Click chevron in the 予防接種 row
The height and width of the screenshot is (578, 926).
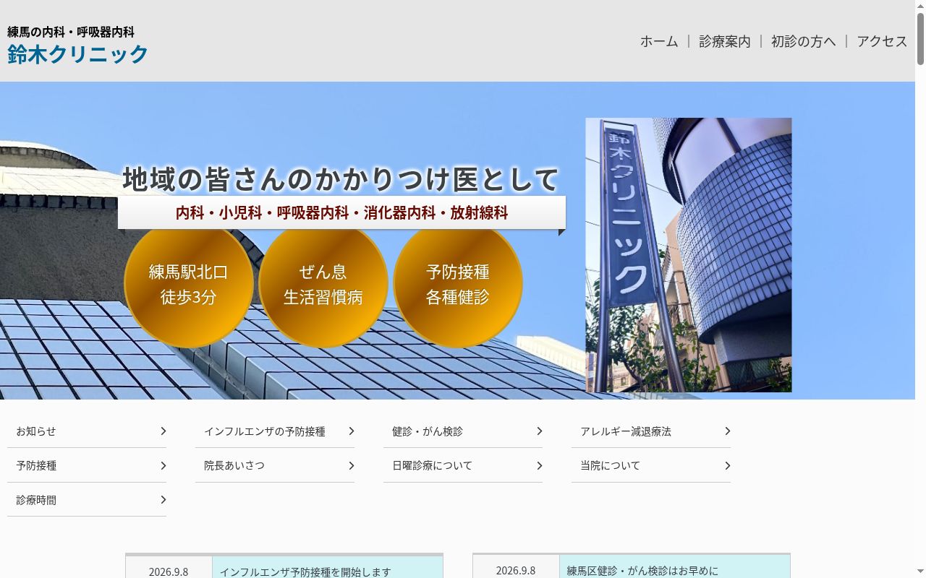[163, 466]
